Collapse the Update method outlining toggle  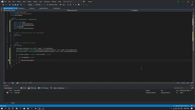click(11, 46)
